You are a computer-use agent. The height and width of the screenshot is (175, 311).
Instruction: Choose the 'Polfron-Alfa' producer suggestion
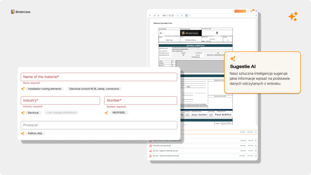[35, 133]
